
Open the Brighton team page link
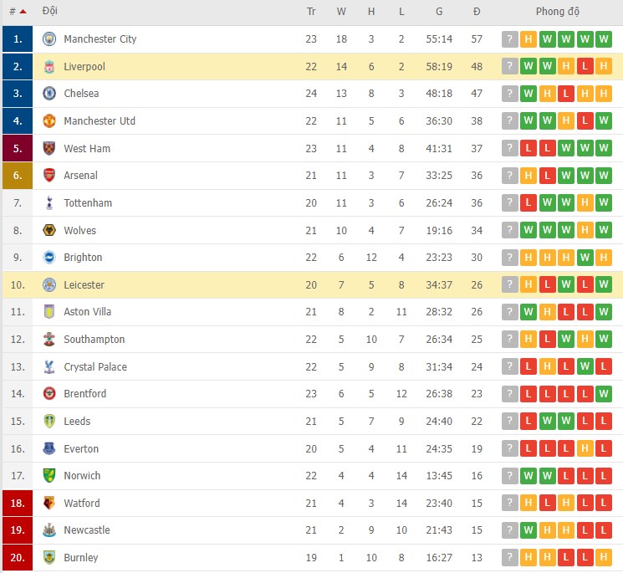(83, 258)
